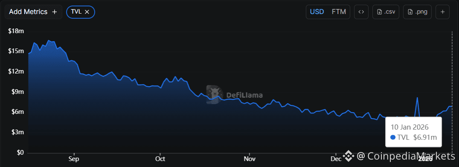Image resolution: width=459 pixels, height=167 pixels.
Task: Click the Dec x-axis label
Action: pos(336,159)
